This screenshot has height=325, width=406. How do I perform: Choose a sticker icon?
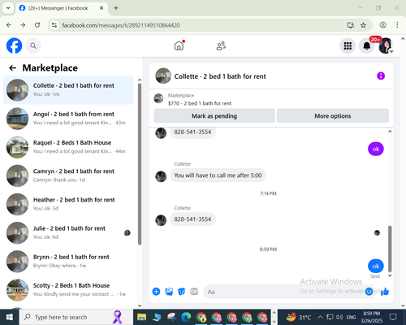click(182, 292)
